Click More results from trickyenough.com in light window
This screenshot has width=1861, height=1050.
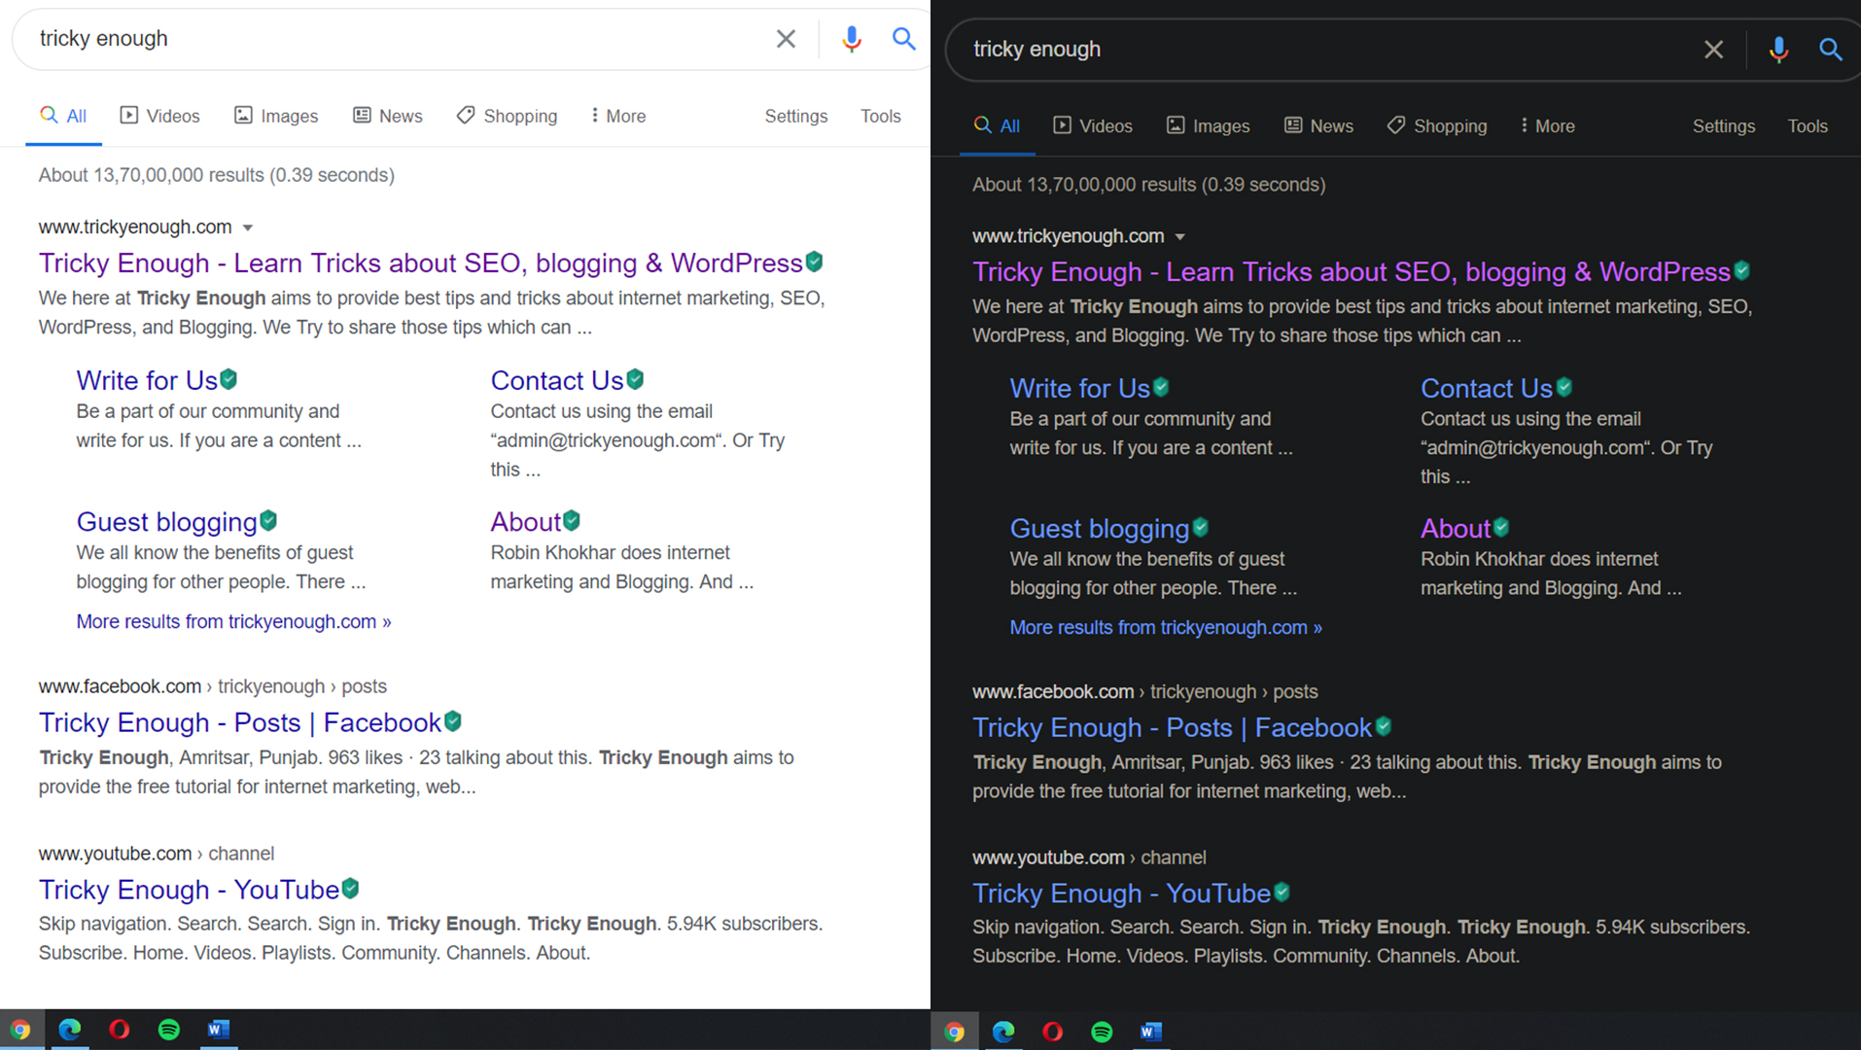pos(233,621)
